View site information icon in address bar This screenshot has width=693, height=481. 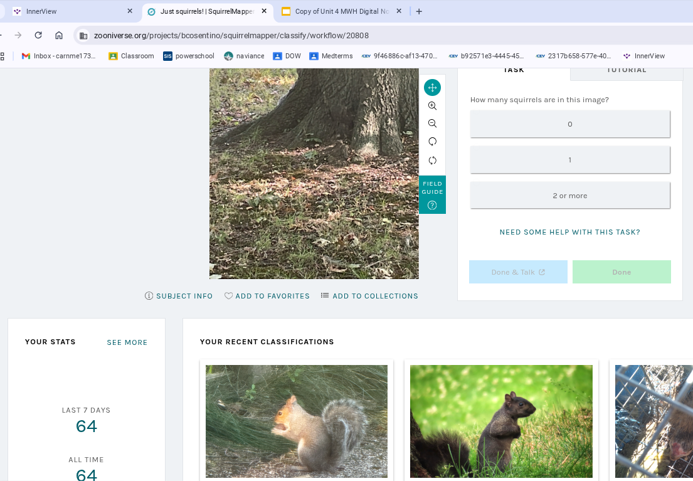pyautogui.click(x=83, y=35)
